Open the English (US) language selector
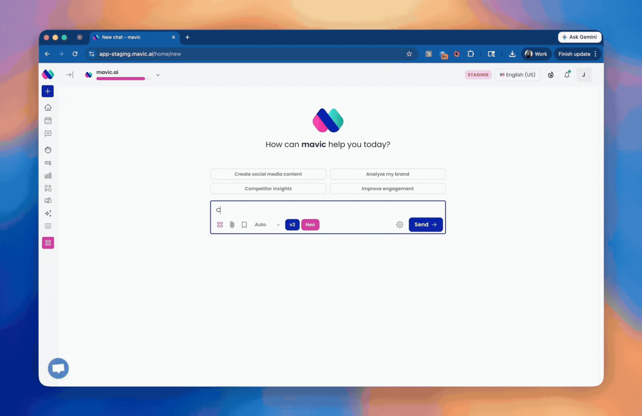This screenshot has width=642, height=416. coord(518,75)
